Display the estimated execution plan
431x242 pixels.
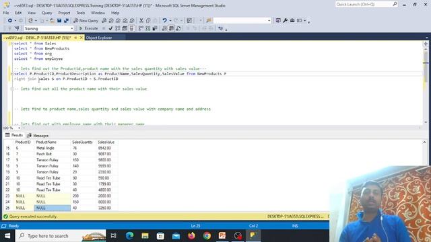118,28
